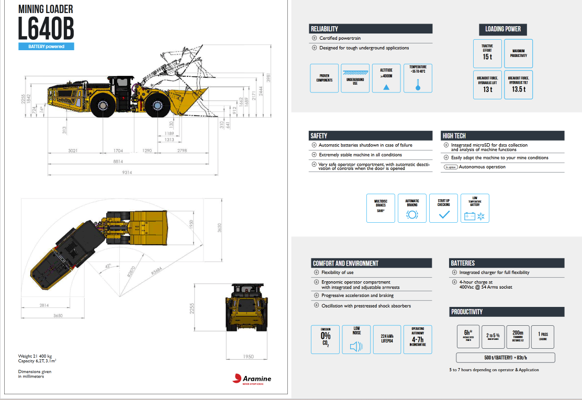Click '5 to 7 hours depending on operator' note
This screenshot has height=400, width=582.
[x=494, y=370]
